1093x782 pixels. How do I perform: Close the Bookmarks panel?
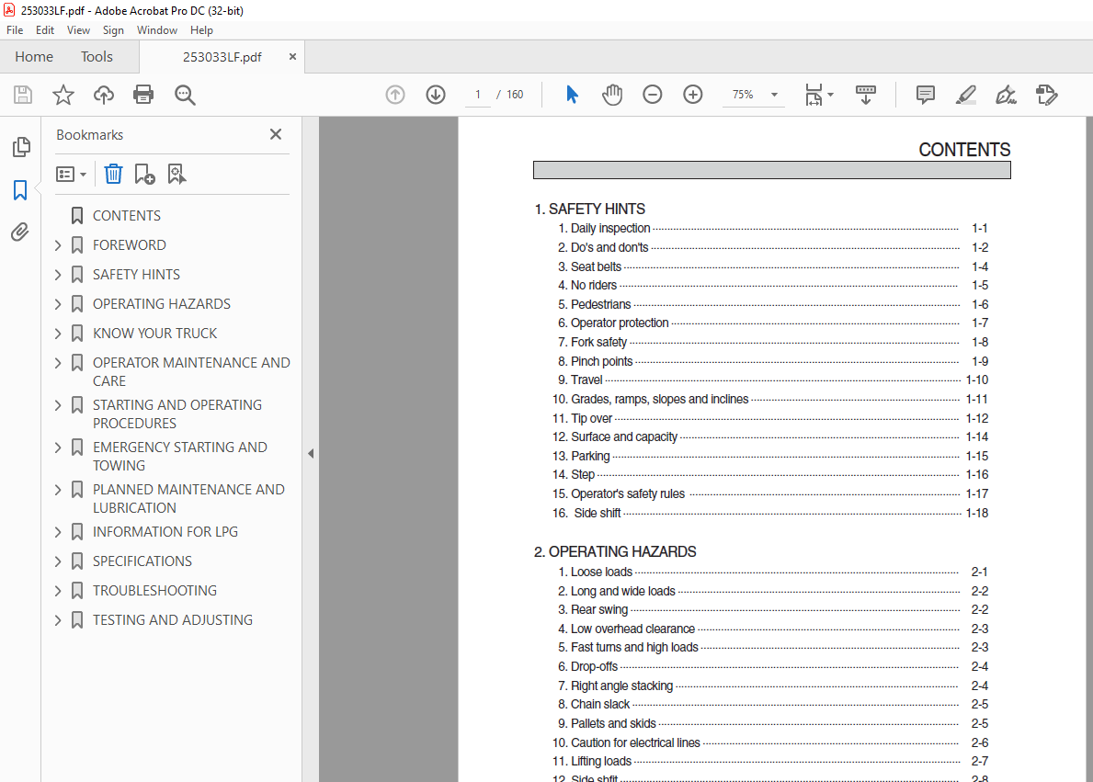(276, 134)
